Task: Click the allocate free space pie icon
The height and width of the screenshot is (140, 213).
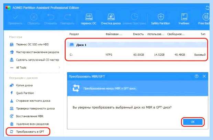Action: (134, 17)
